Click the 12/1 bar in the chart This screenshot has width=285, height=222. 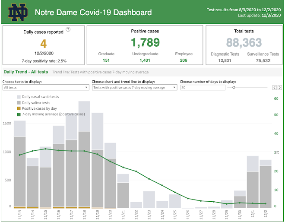(253, 182)
